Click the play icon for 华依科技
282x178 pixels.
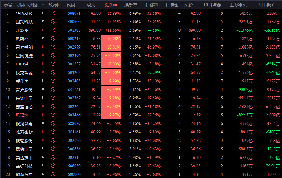pos(53,13)
